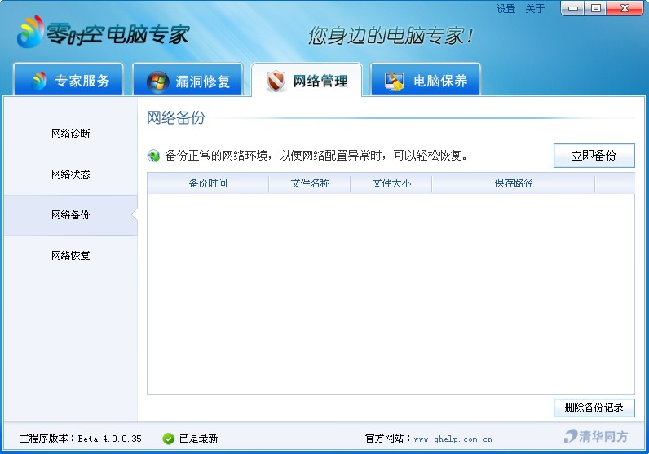The image size is (649, 454).
Task: Open the www.qhelp.com.cn website link
Action: 453,439
